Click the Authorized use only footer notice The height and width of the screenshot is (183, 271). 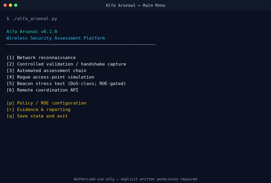[135, 179]
